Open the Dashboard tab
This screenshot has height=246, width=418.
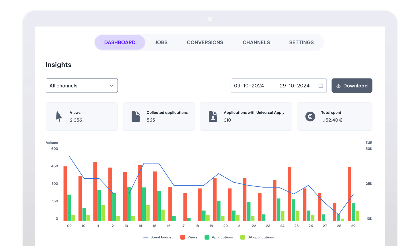pyautogui.click(x=120, y=43)
